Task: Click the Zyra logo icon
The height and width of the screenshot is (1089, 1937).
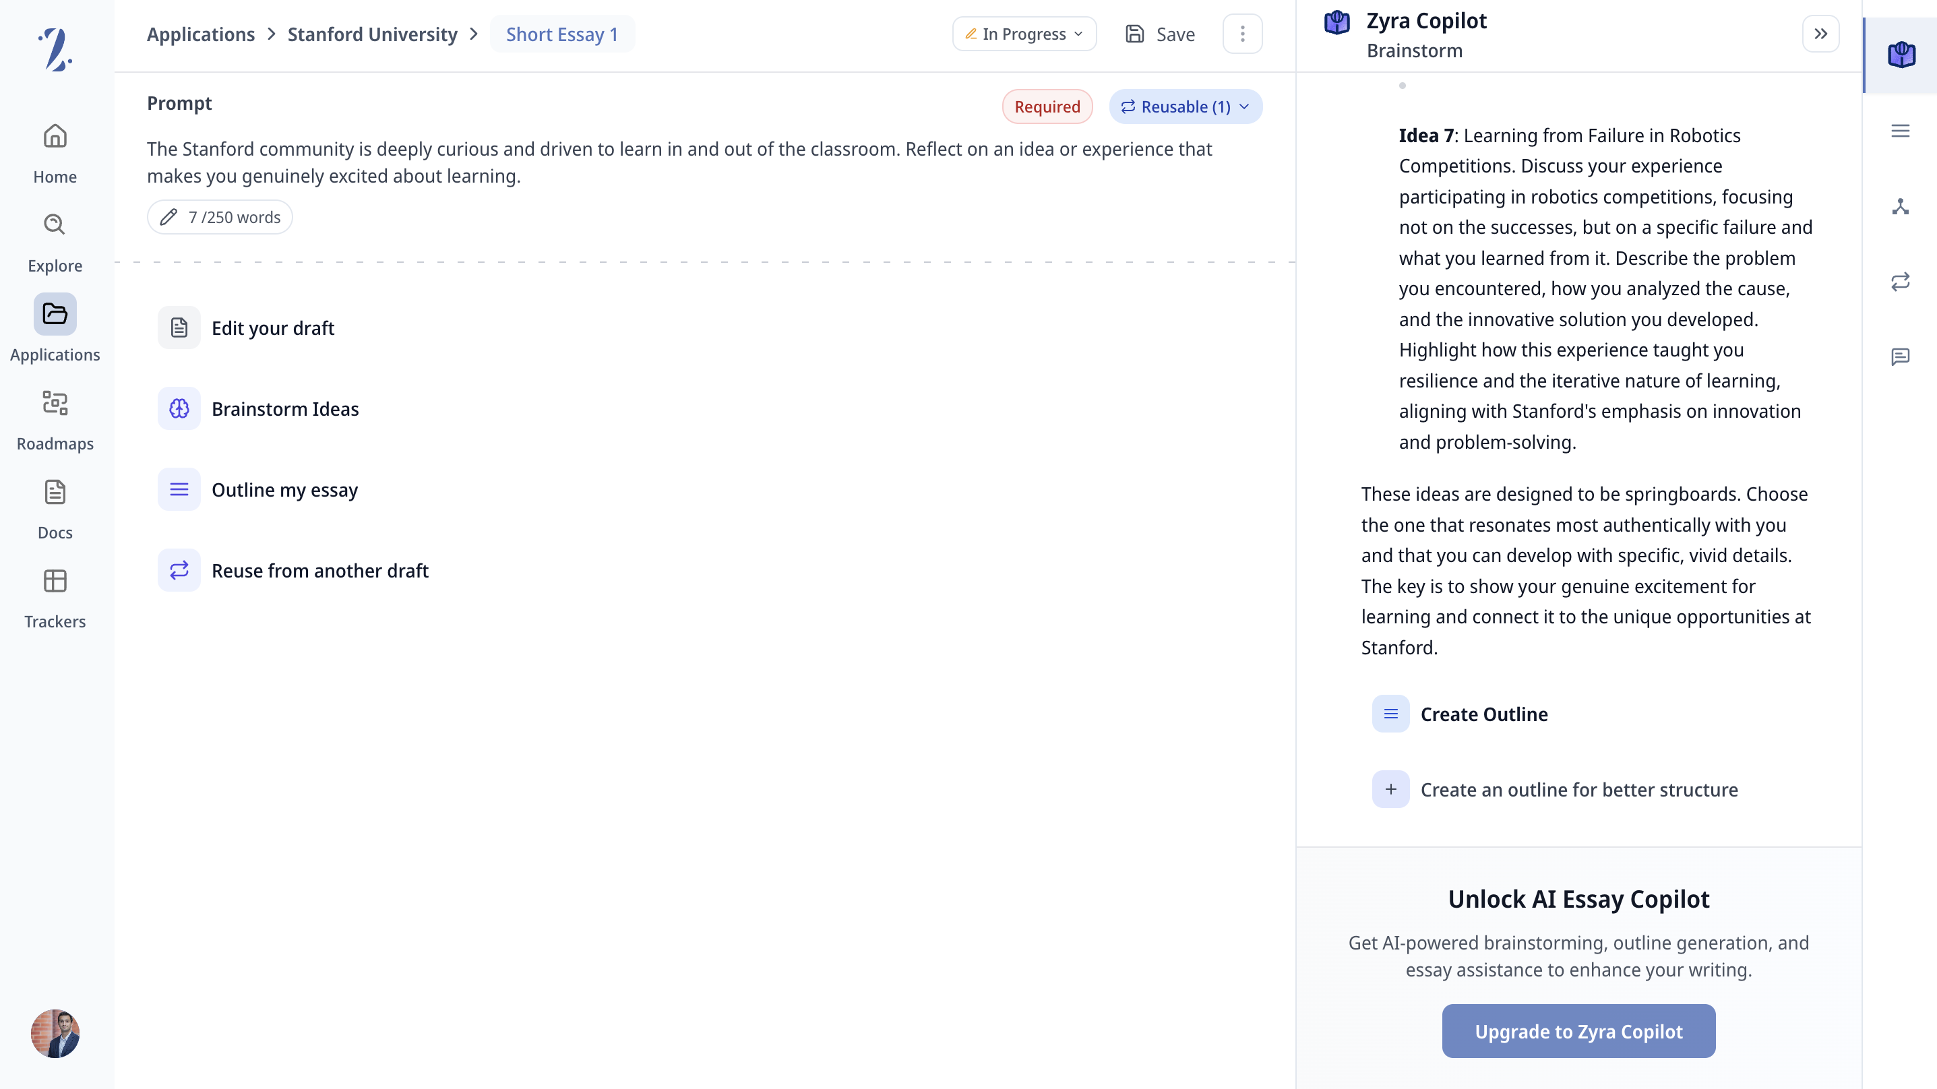Action: point(55,50)
